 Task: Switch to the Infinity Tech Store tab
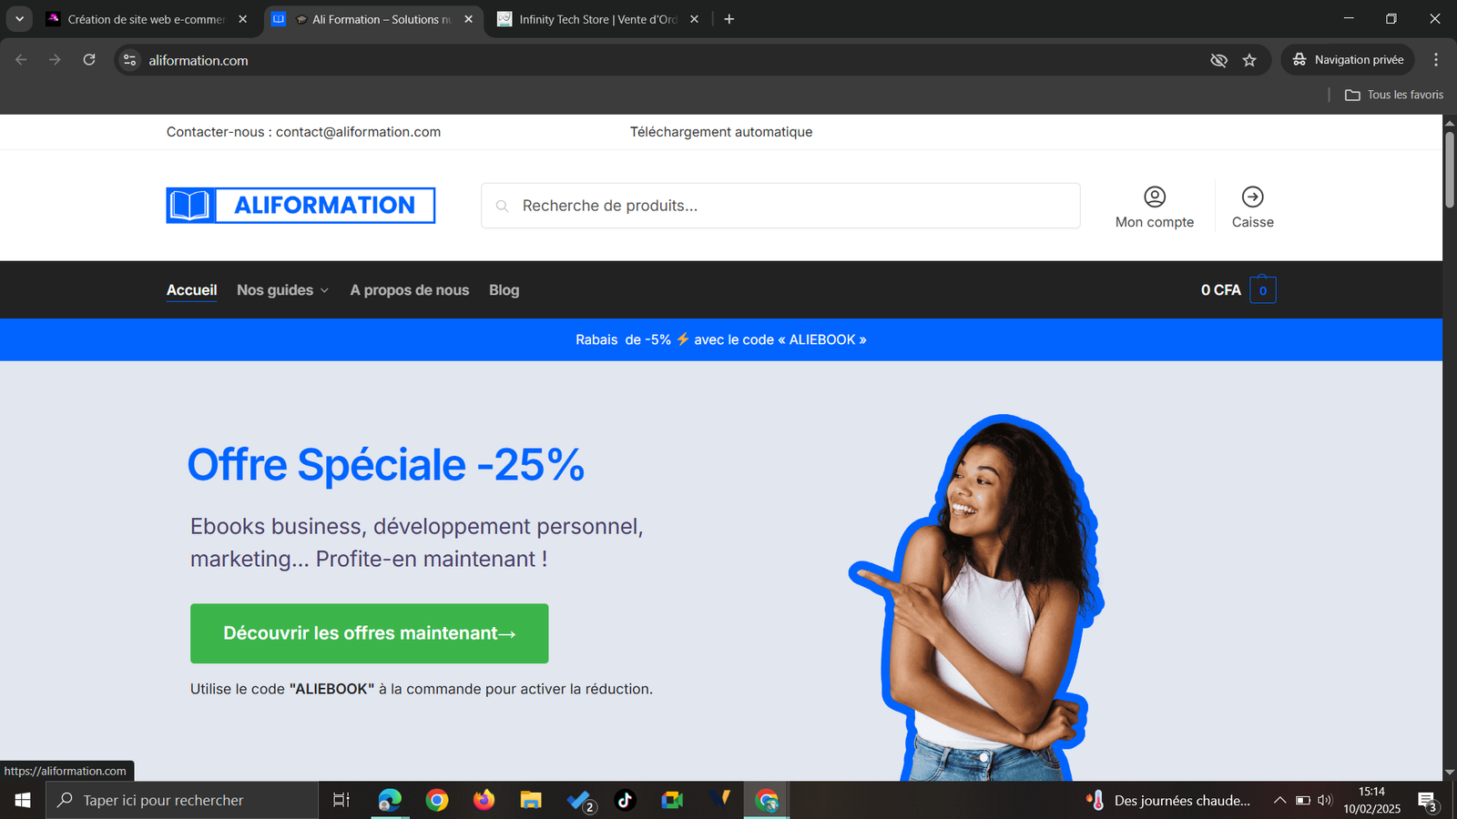tap(596, 19)
